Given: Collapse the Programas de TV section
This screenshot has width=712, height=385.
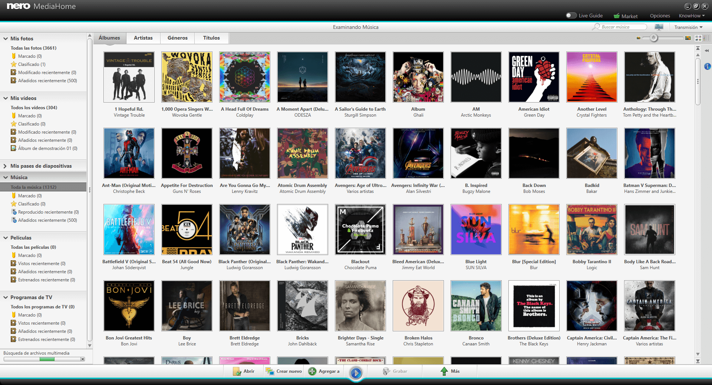Looking at the screenshot, I should [x=6, y=297].
